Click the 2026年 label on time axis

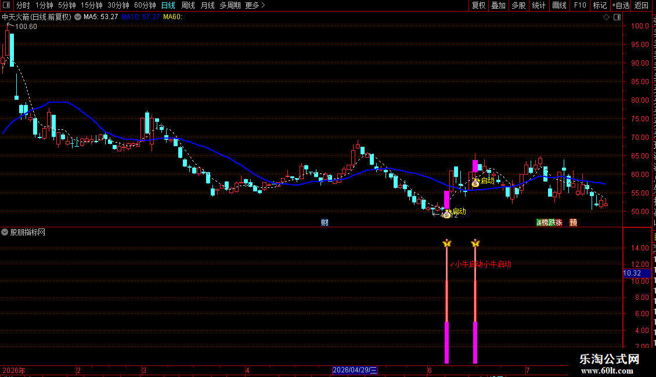pos(14,370)
